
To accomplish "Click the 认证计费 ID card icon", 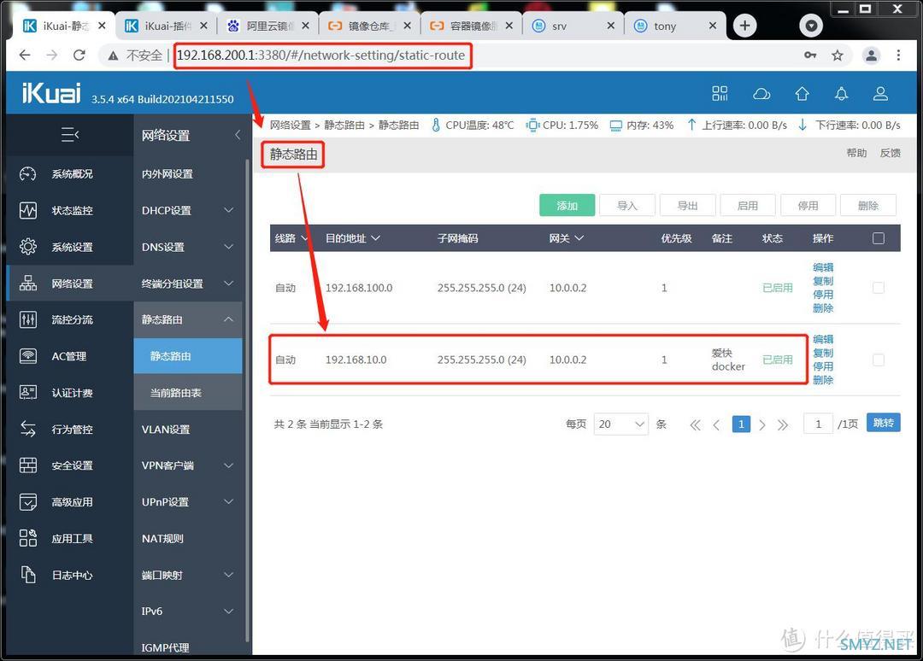I will pyautogui.click(x=28, y=392).
